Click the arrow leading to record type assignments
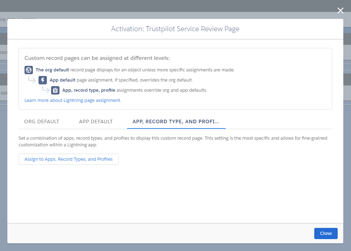Image resolution: width=351 pixels, height=251 pixels. tap(45, 90)
